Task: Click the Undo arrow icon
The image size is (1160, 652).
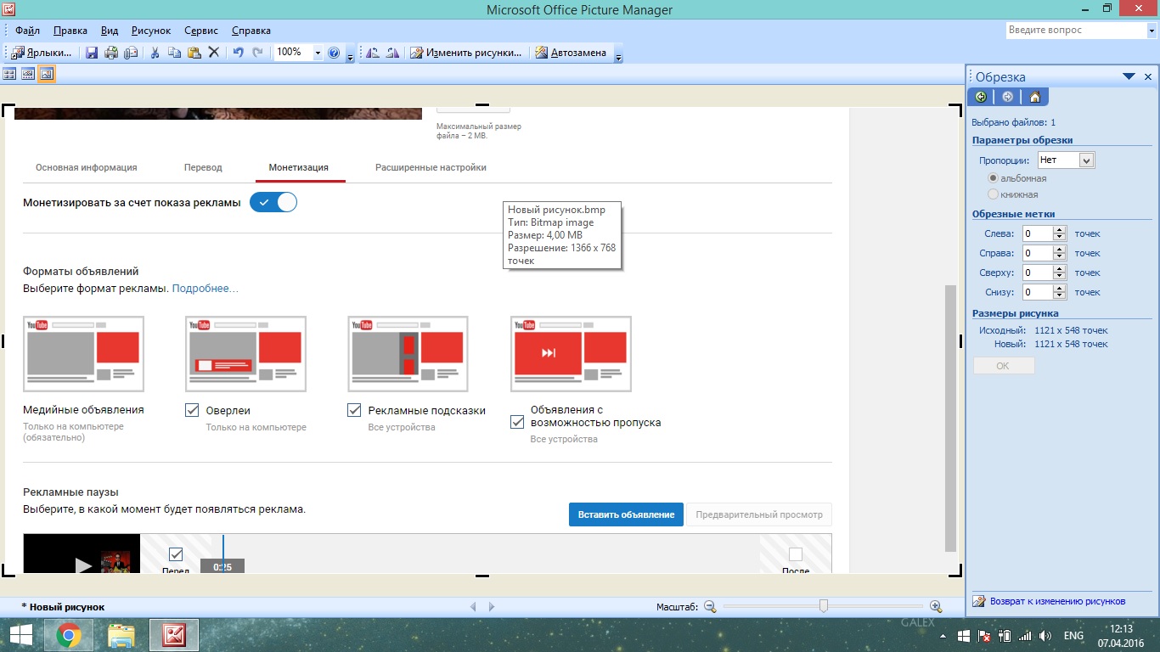Action: tap(238, 53)
